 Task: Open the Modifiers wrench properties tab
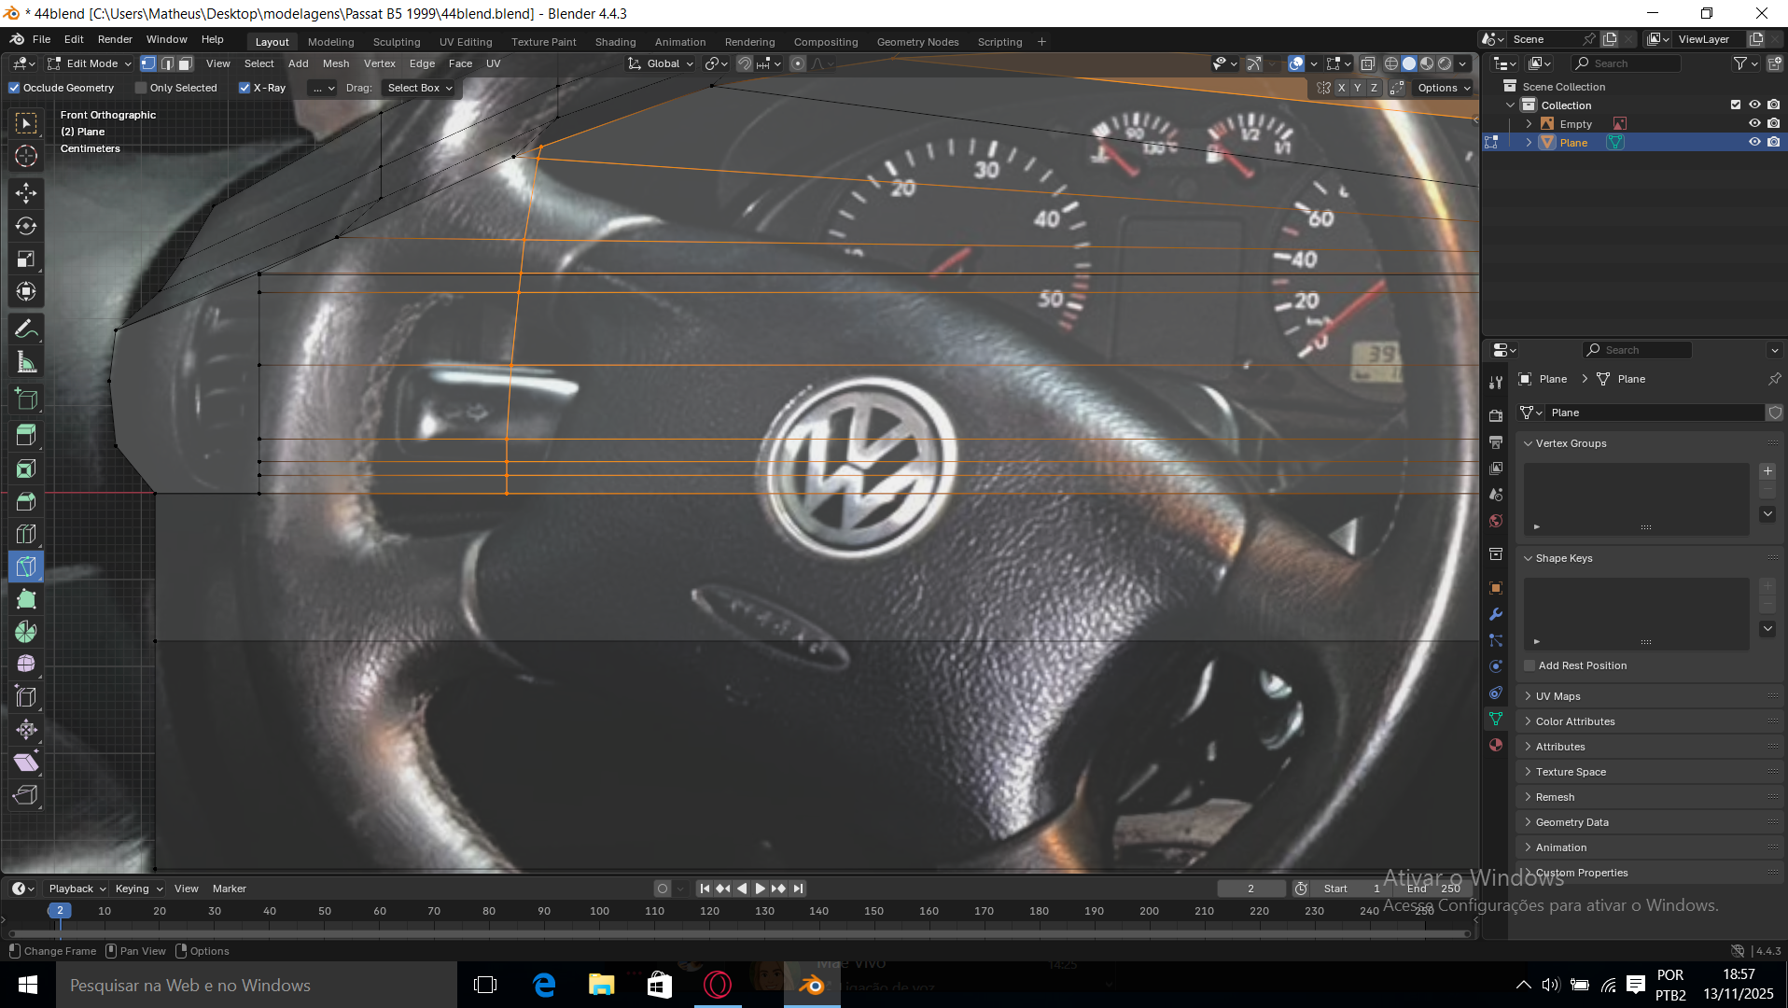(1496, 614)
